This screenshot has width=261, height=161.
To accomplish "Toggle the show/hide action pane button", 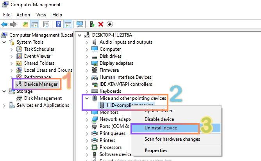I will coord(68,24).
